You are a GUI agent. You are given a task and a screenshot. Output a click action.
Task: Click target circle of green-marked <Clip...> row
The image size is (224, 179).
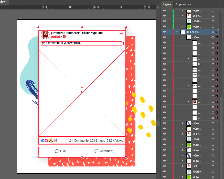213,16
